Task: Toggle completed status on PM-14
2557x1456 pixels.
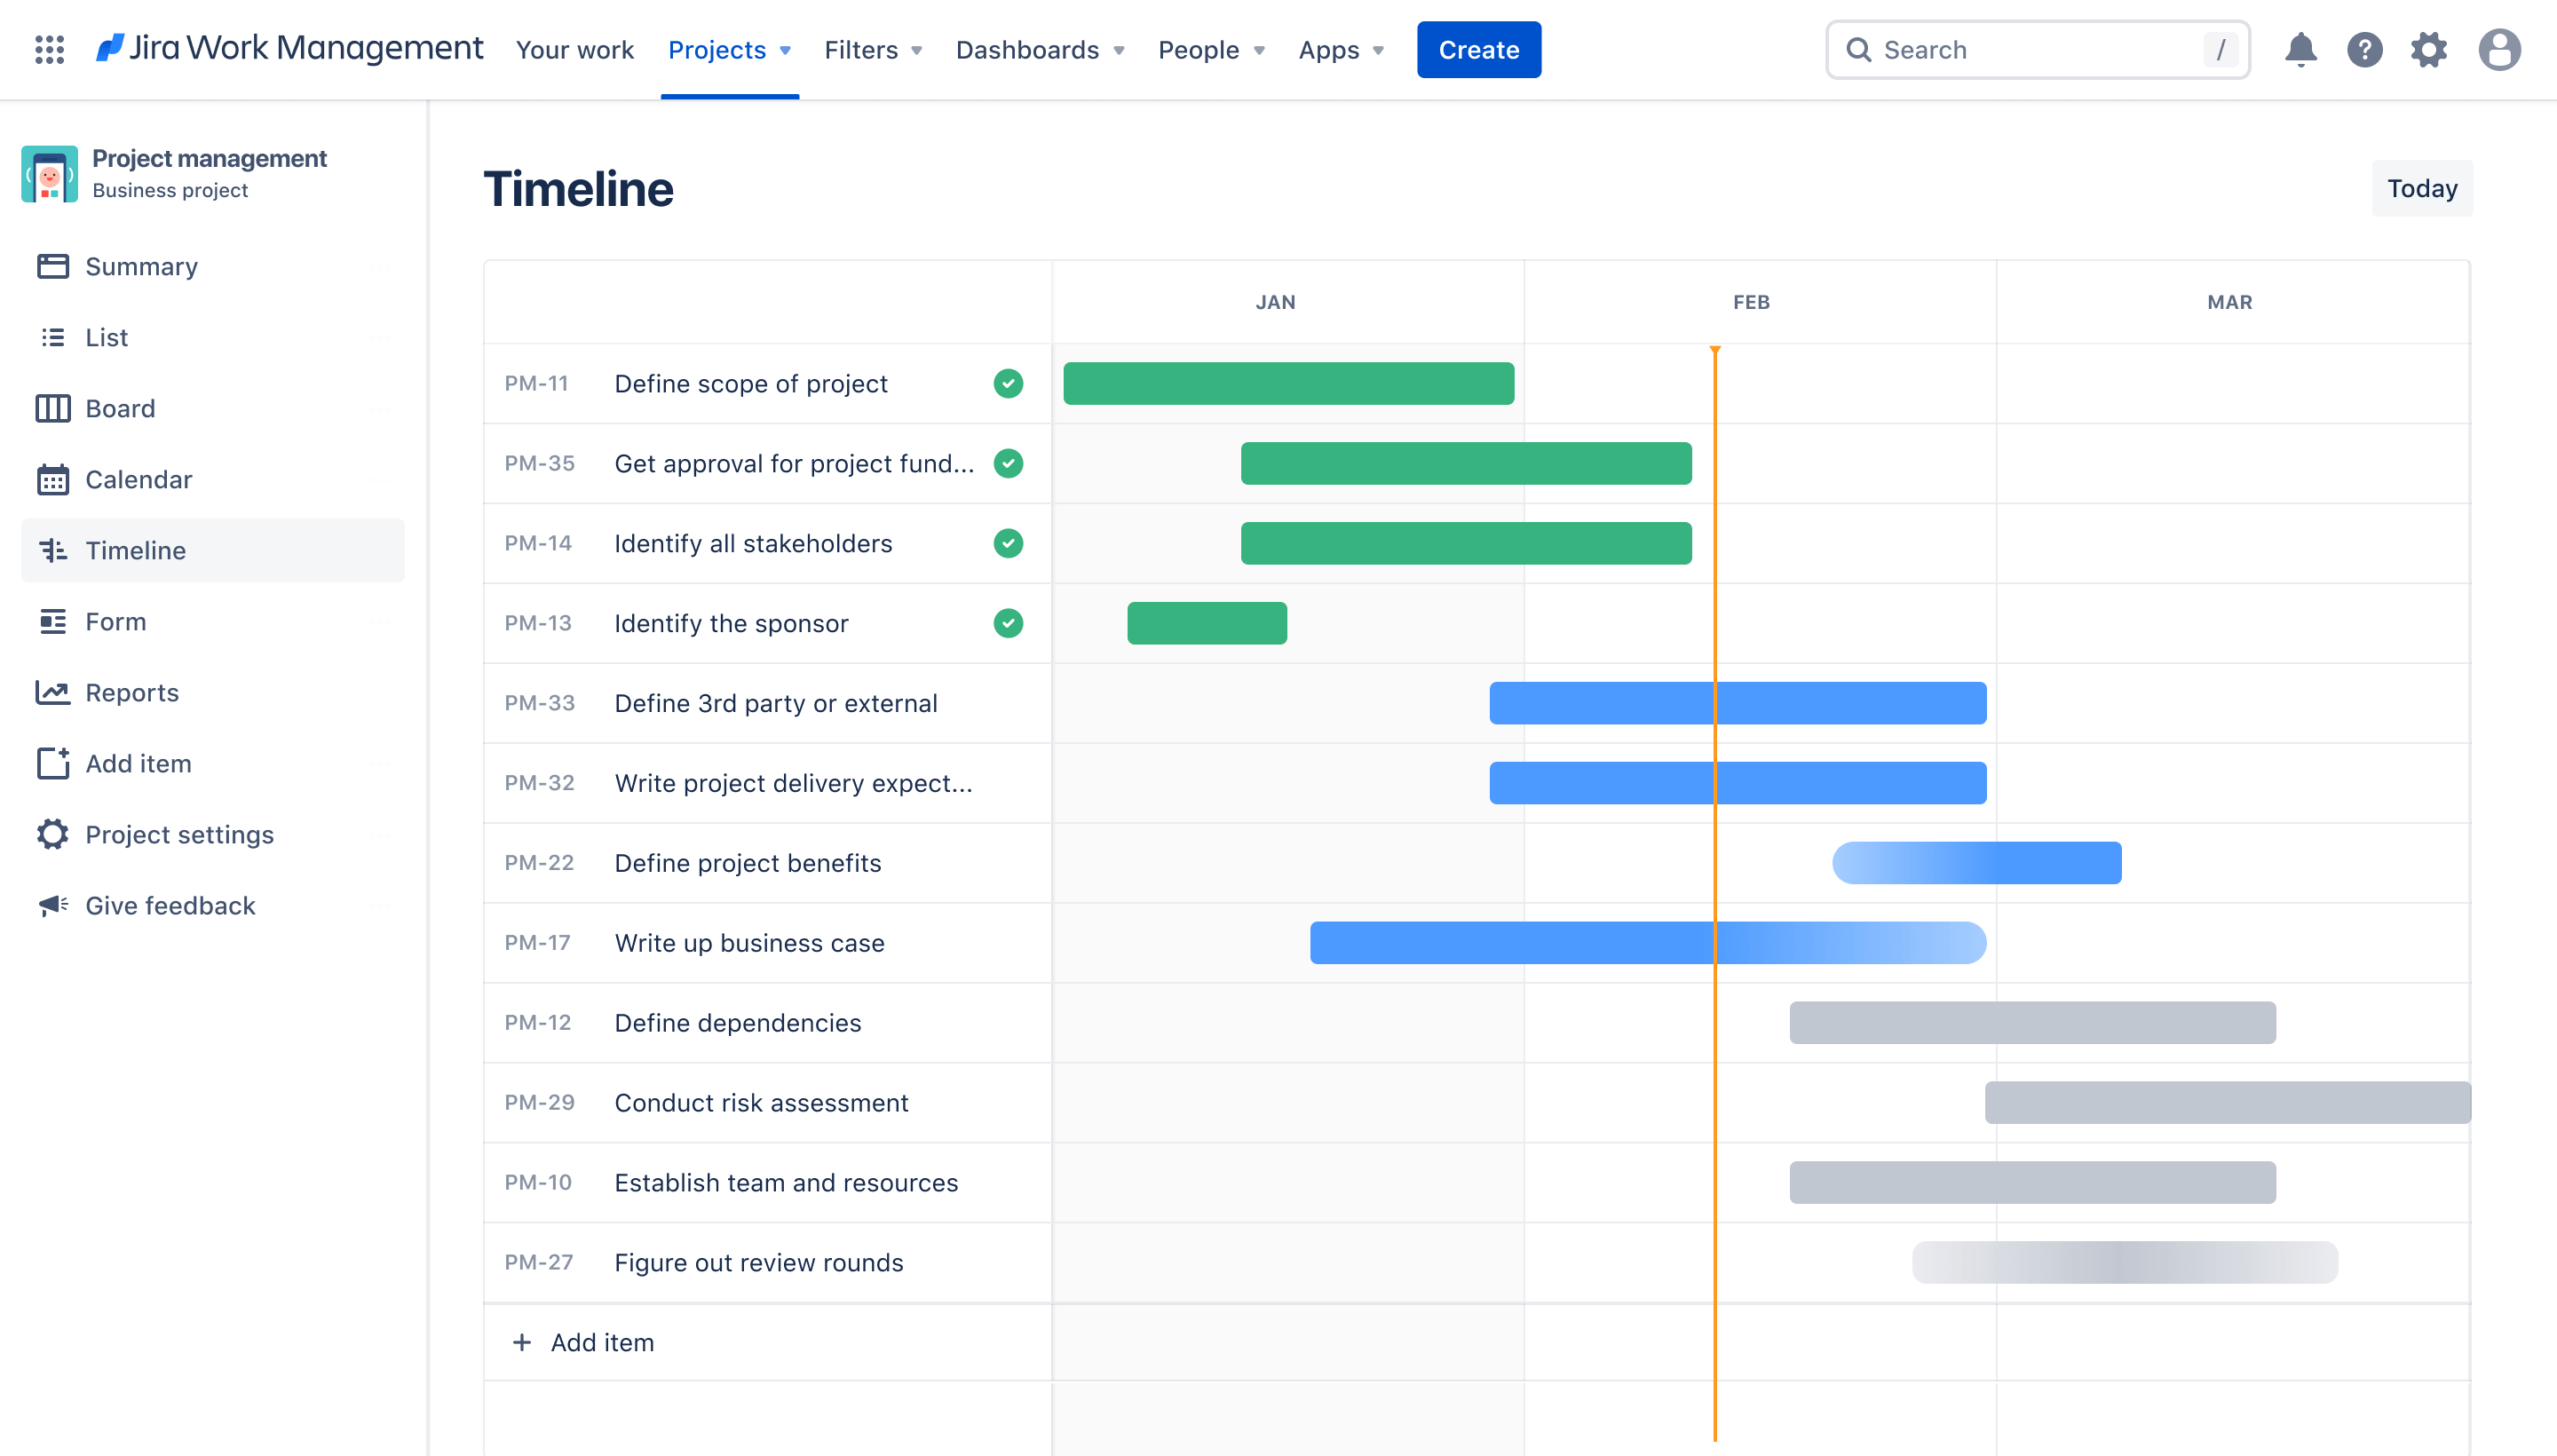Action: [1008, 542]
